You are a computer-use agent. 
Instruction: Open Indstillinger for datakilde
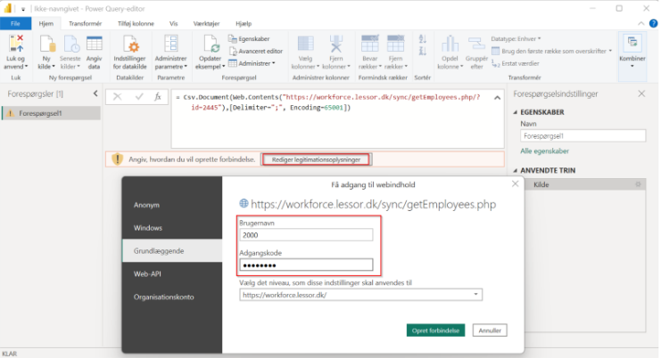click(x=130, y=53)
